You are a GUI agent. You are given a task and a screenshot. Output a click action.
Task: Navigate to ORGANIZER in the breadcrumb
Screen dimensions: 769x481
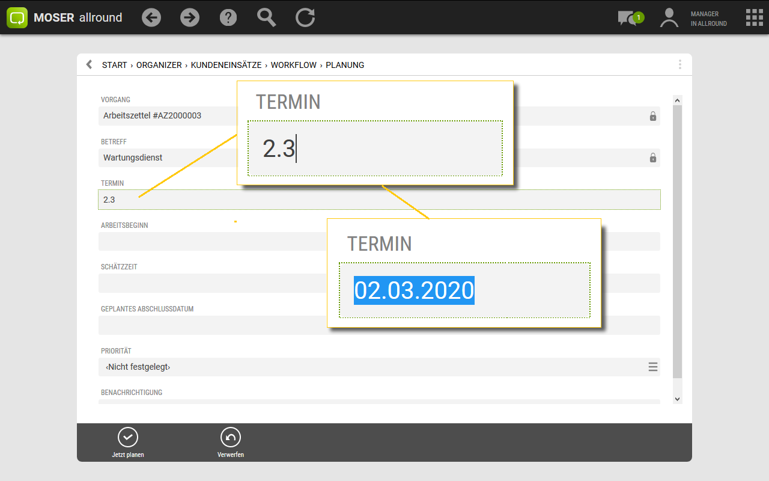click(x=159, y=65)
